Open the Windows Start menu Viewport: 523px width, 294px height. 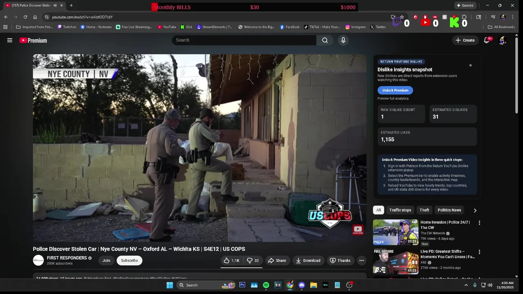tap(170, 285)
